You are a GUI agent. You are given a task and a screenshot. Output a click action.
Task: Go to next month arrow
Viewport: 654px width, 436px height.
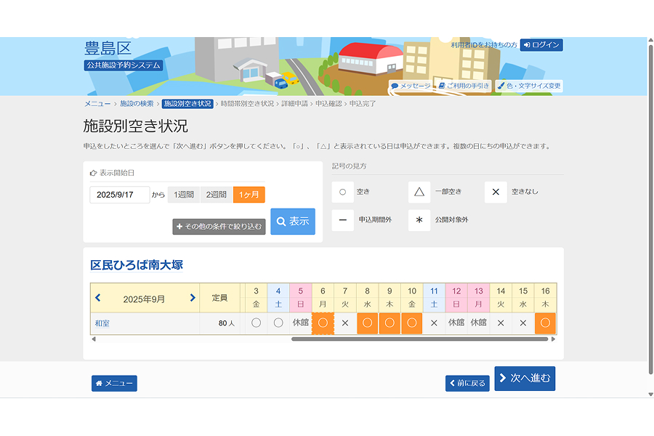[x=193, y=298]
